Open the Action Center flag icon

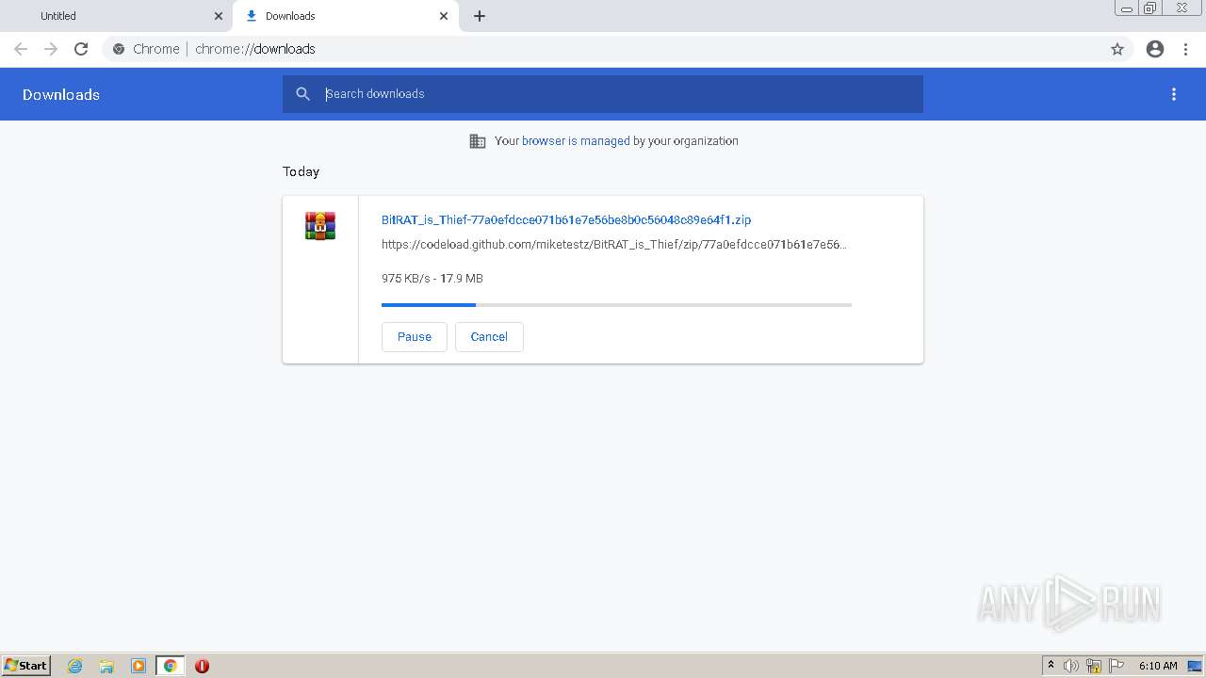coord(1116,666)
